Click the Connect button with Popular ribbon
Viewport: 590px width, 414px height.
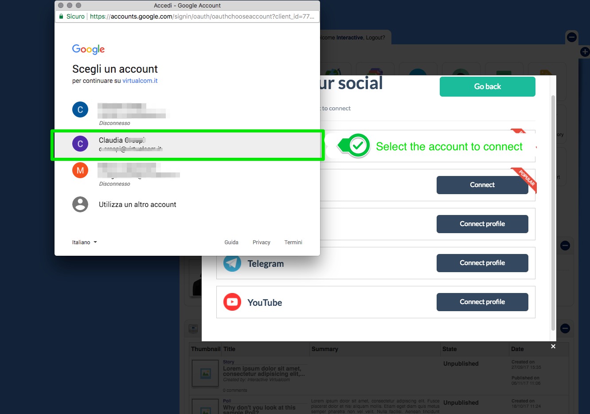click(x=482, y=185)
